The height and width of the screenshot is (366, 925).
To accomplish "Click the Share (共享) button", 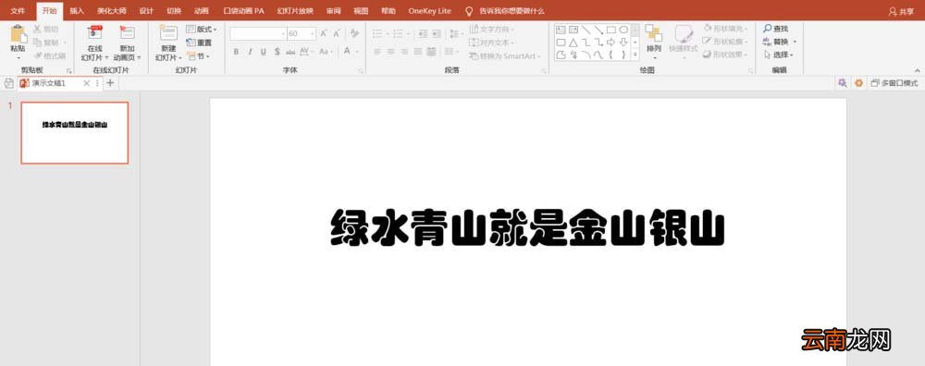I will pos(901,11).
